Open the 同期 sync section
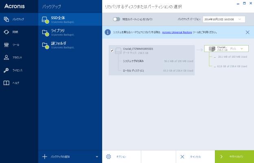This screenshot has height=163, width=254. (19, 32)
